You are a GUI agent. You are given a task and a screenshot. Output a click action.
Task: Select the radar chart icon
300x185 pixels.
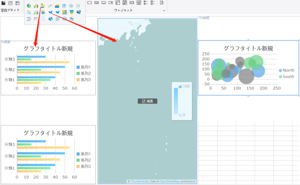tap(71, 6)
